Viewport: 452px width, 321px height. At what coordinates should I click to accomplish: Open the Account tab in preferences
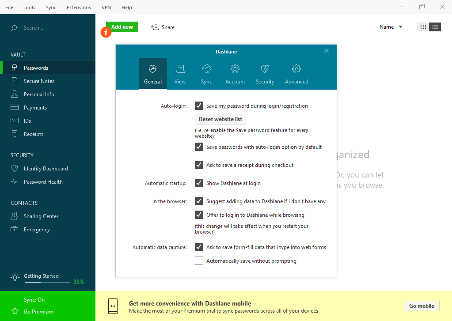(x=235, y=74)
